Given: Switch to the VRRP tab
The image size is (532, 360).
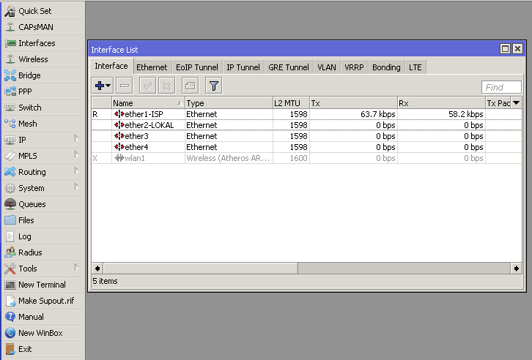Looking at the screenshot, I should pos(354,67).
